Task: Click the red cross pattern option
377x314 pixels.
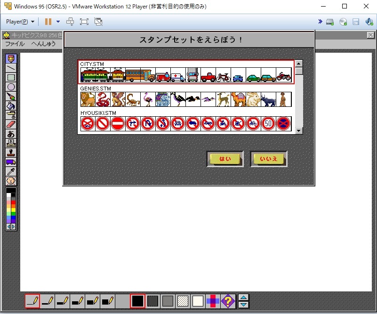Action: click(x=213, y=301)
